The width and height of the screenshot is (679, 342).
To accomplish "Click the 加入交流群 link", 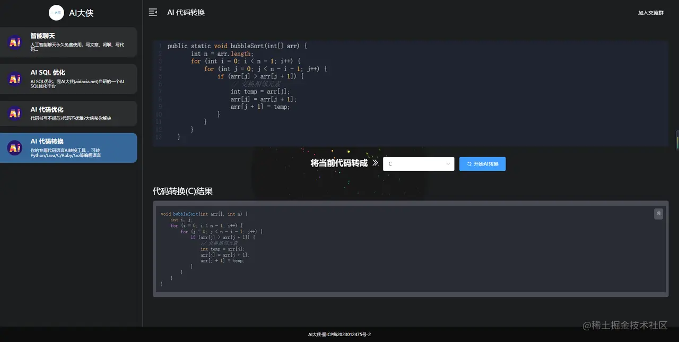I will coord(651,13).
